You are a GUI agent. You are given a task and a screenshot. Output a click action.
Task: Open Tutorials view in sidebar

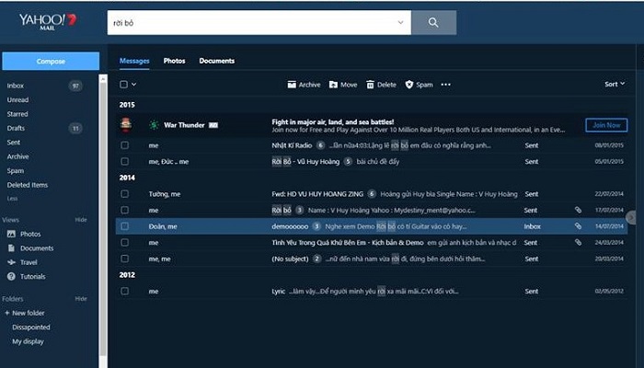32,276
